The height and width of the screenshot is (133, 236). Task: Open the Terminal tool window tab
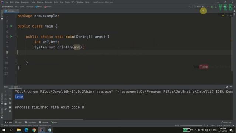44,122
